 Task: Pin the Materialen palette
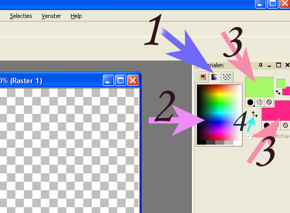[x=261, y=65]
